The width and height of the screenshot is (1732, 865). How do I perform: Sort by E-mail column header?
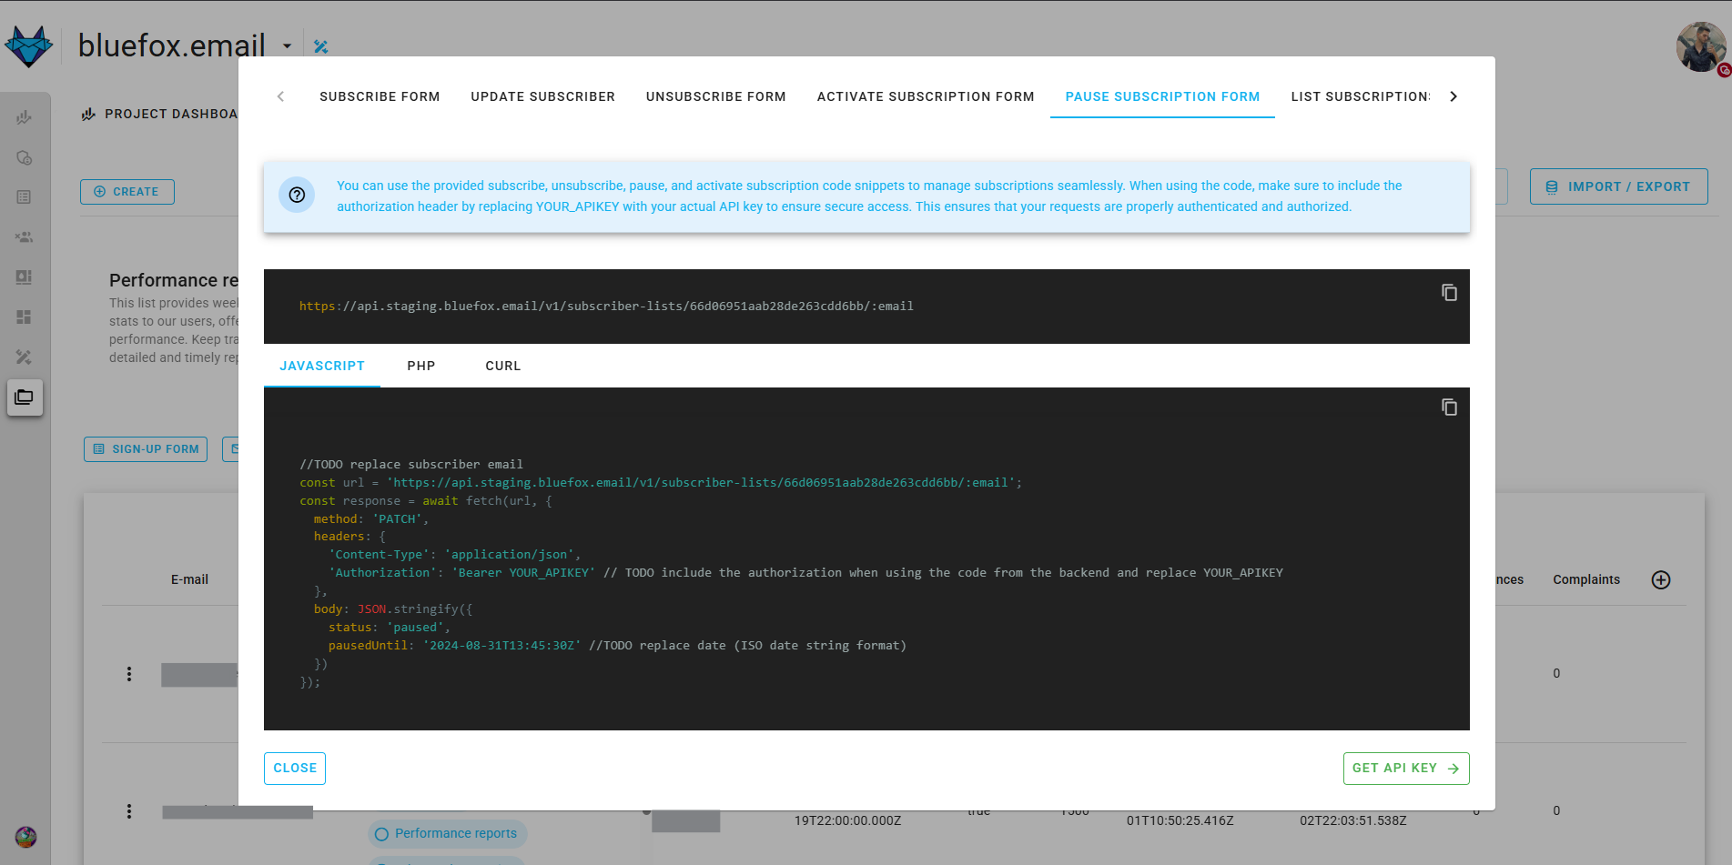click(x=189, y=580)
